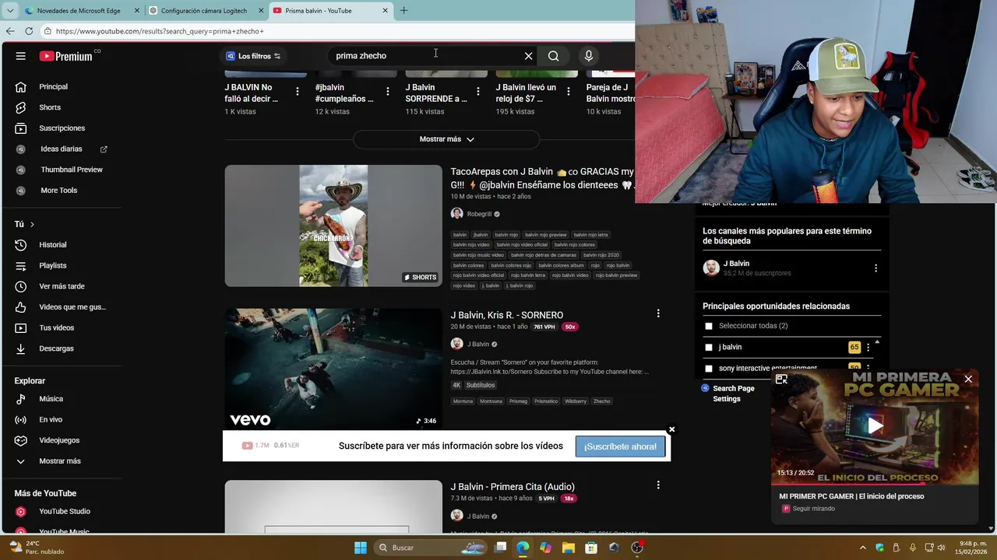Open options for J Balvin popular channel
Viewport: 997px width, 560px height.
[x=875, y=268]
